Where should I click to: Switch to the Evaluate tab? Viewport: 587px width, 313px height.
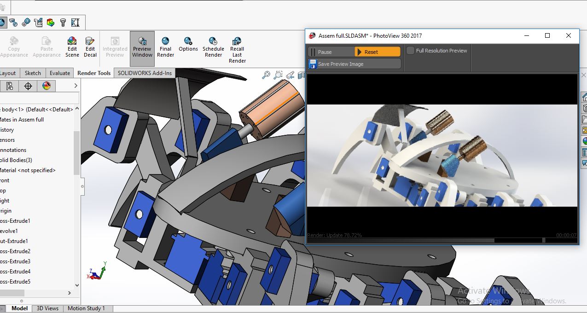60,73
